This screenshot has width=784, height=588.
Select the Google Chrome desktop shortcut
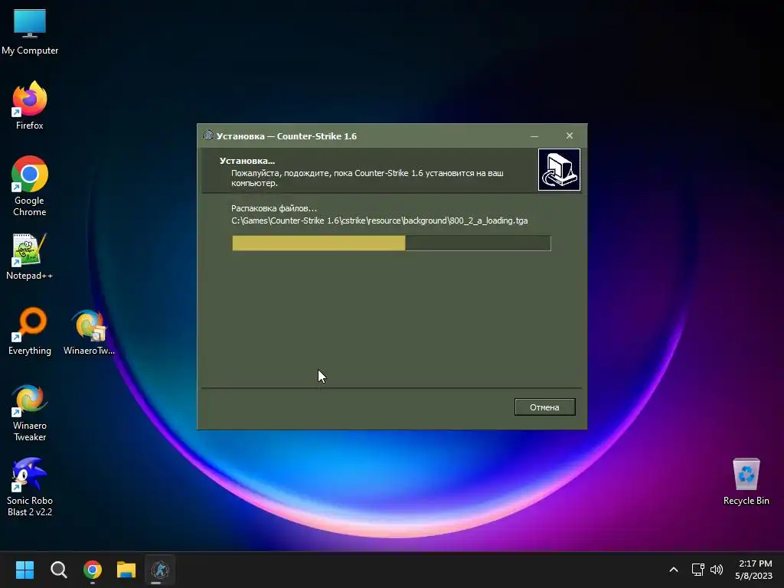click(30, 186)
